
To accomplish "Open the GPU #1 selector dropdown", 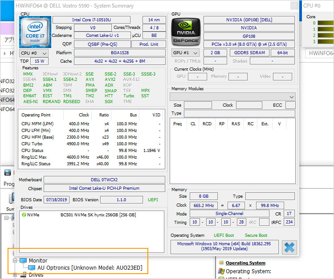I will point(185,53).
